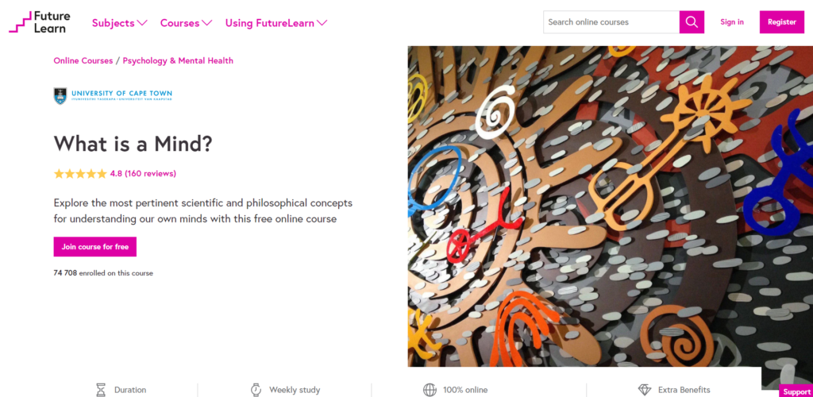This screenshot has height=397, width=813.
Task: Open the 4.8 (160 reviews) link
Action: coord(143,174)
